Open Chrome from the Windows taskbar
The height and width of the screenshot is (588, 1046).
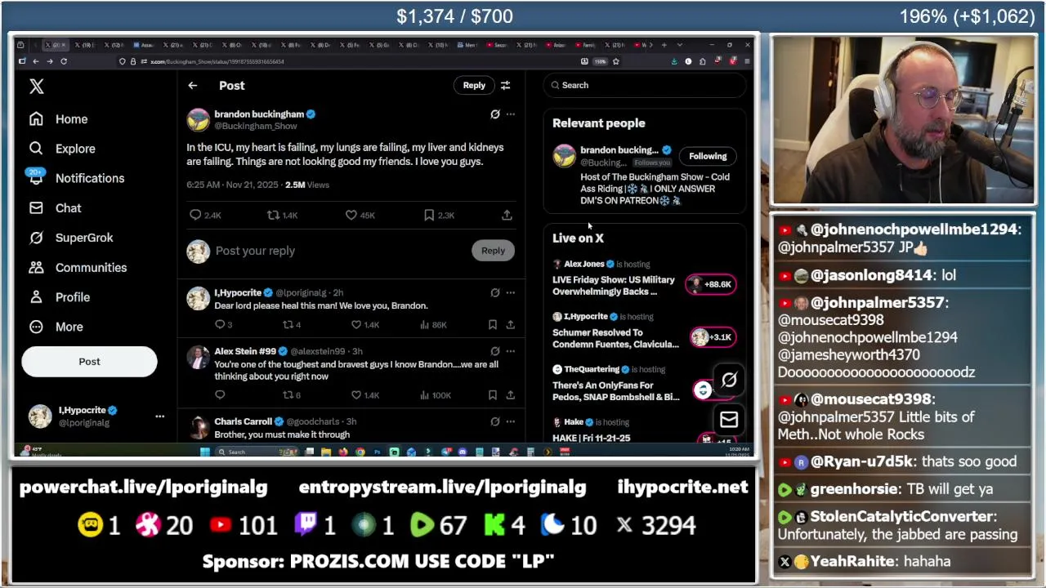[x=360, y=452]
